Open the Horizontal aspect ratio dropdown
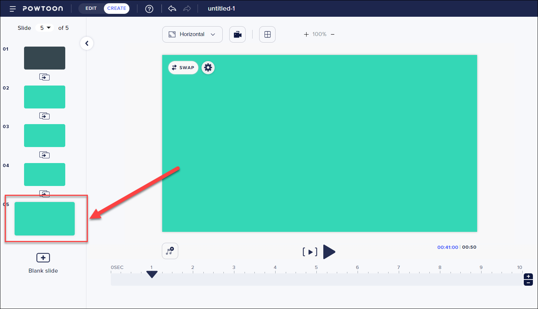The width and height of the screenshot is (538, 309). pyautogui.click(x=192, y=35)
